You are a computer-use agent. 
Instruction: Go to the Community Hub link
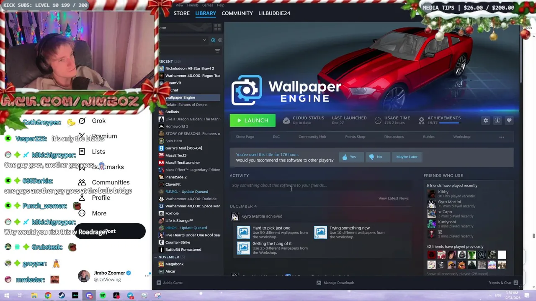(x=312, y=137)
